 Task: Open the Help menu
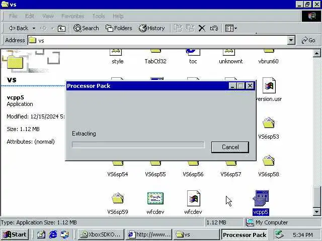[118, 16]
